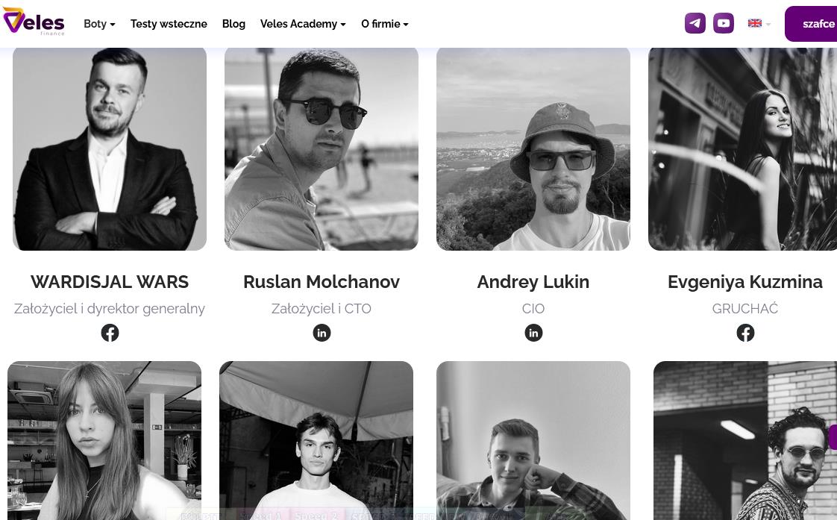Viewport: 837px width, 520px height.
Task: Open Ruslan Molchanov's LinkedIn icon
Action: coord(322,333)
